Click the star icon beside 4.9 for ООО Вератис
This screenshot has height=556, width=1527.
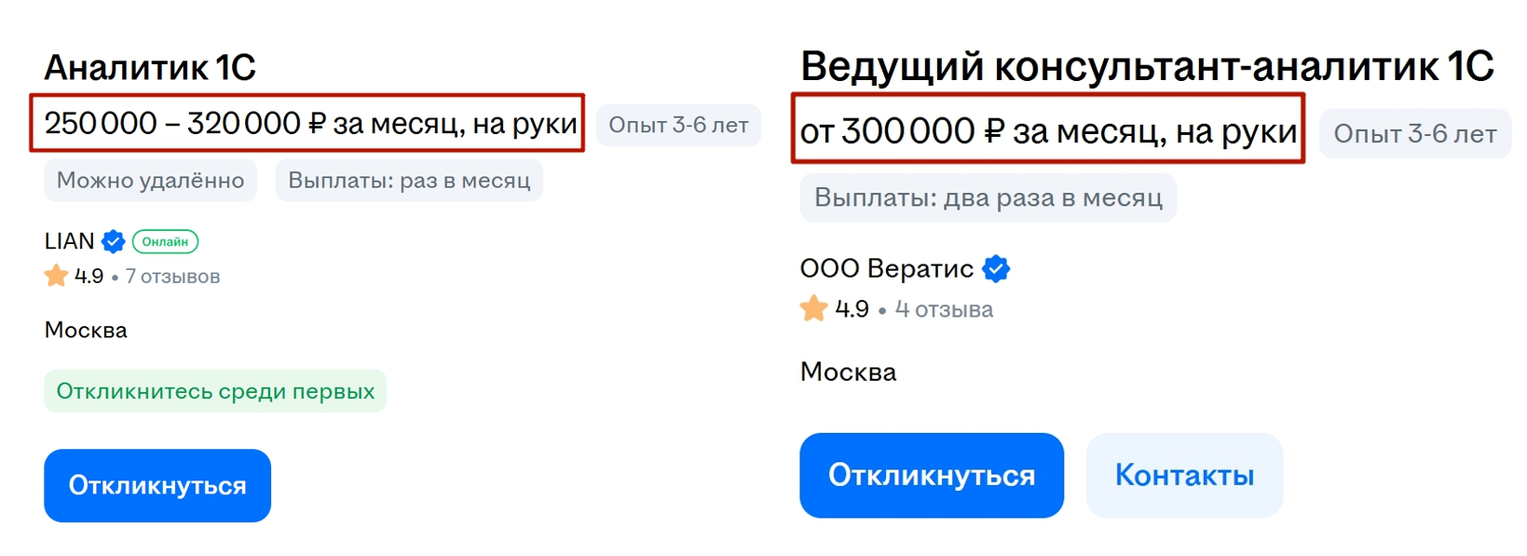coord(814,308)
